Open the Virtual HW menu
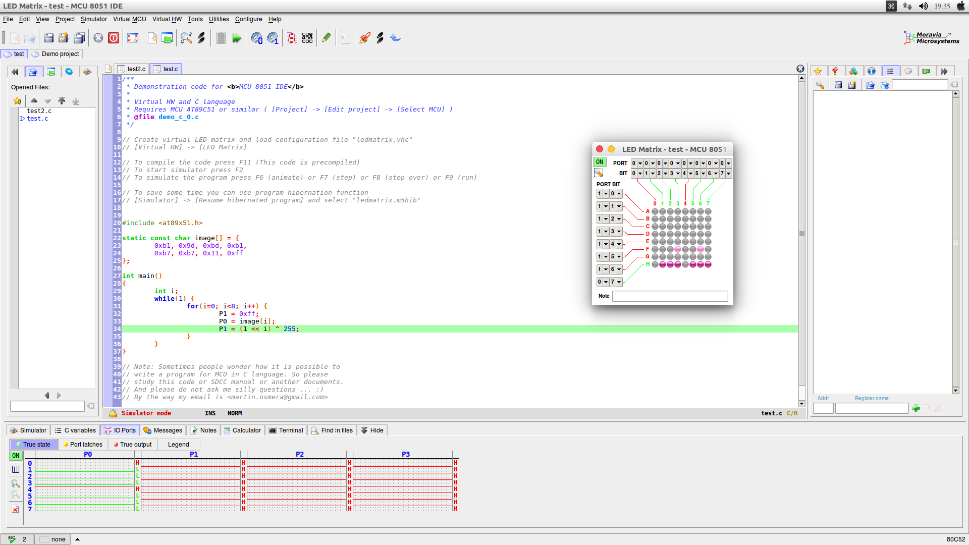Screen dimensions: 969x545 pyautogui.click(x=167, y=19)
